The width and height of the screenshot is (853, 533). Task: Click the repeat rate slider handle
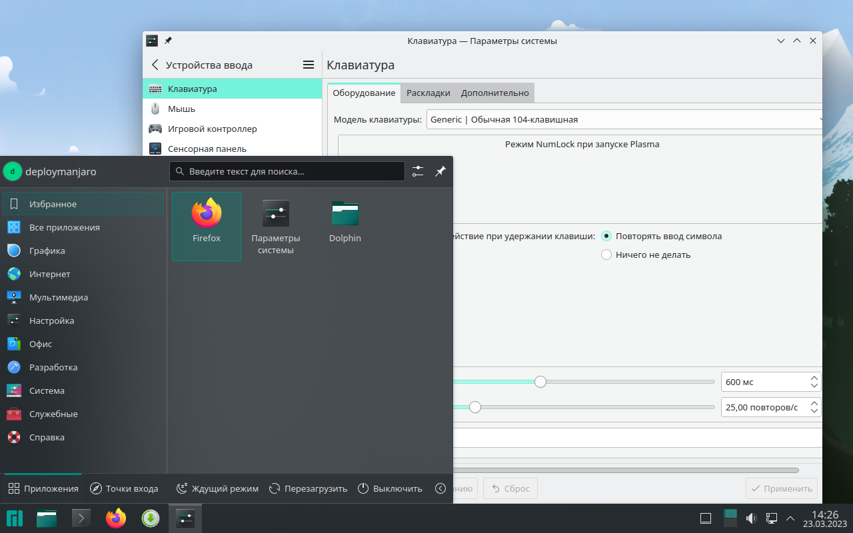coord(475,406)
